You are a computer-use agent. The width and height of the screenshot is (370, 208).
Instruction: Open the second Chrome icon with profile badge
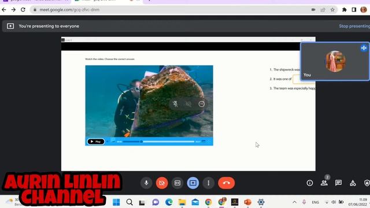(x=222, y=202)
